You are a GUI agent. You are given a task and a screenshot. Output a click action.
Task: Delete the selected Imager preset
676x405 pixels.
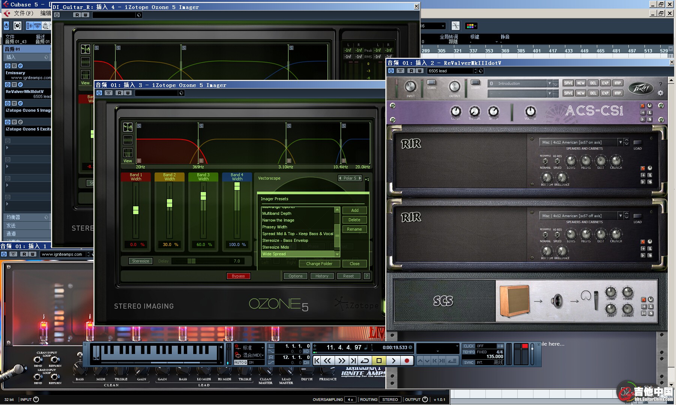pyautogui.click(x=355, y=220)
